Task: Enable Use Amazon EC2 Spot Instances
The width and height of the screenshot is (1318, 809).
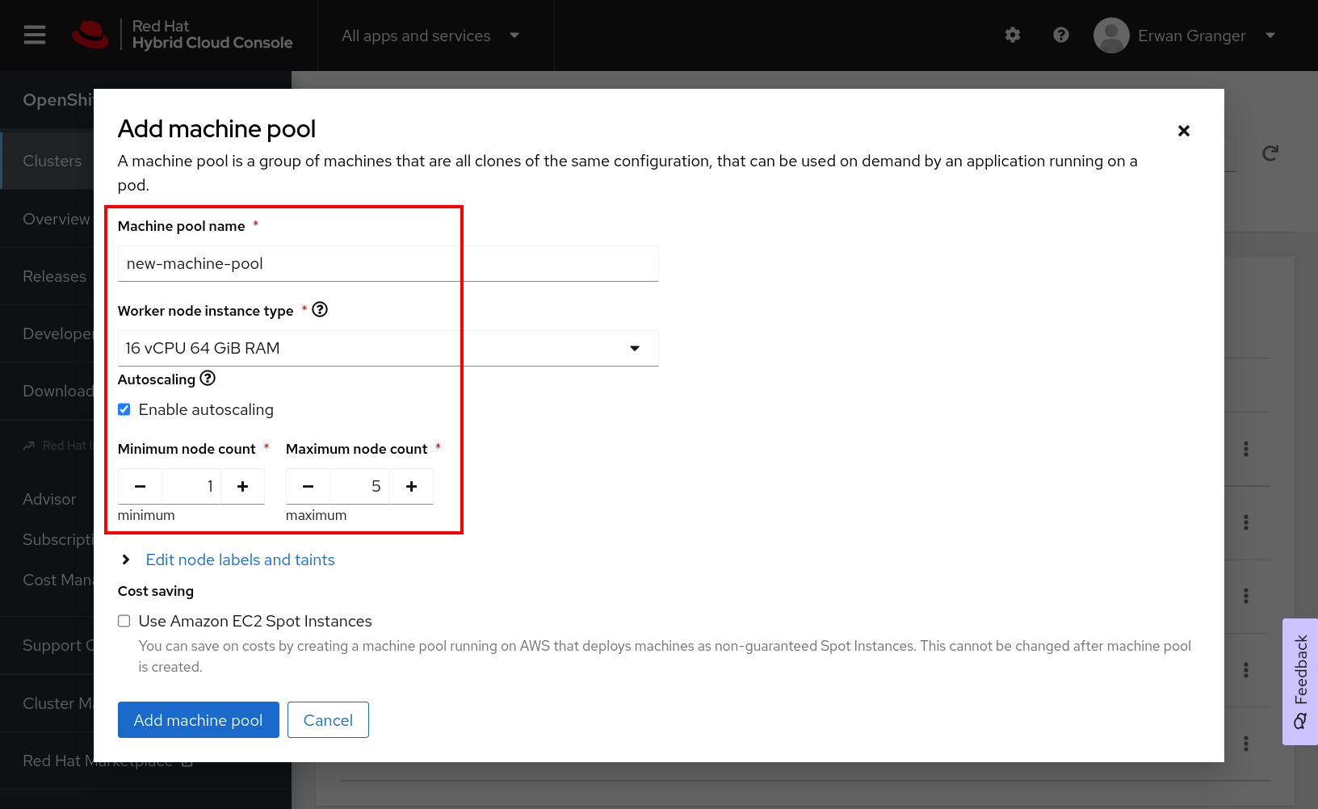Action: [124, 620]
